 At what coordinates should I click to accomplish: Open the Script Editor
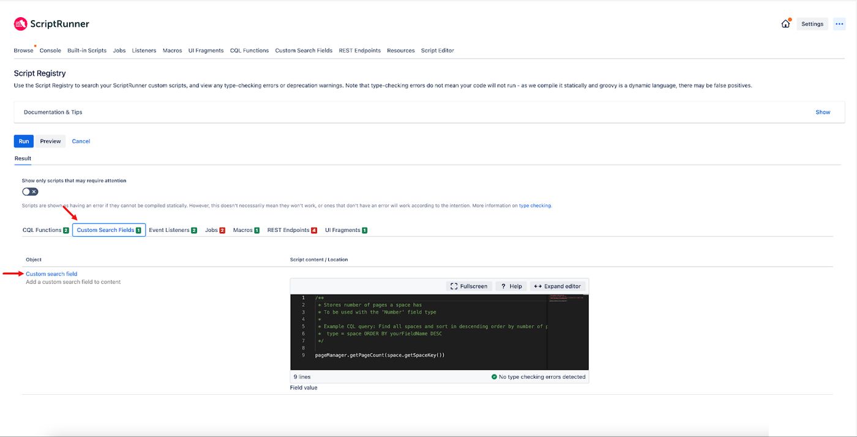[437, 50]
